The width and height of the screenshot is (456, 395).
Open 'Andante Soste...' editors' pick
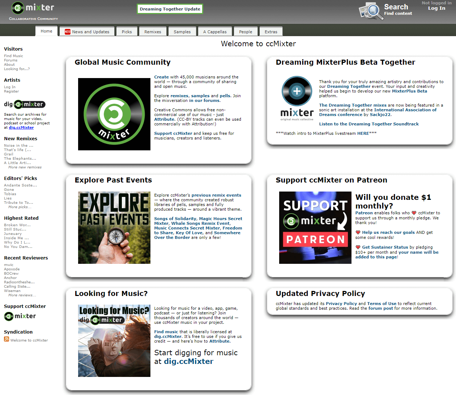tap(20, 185)
